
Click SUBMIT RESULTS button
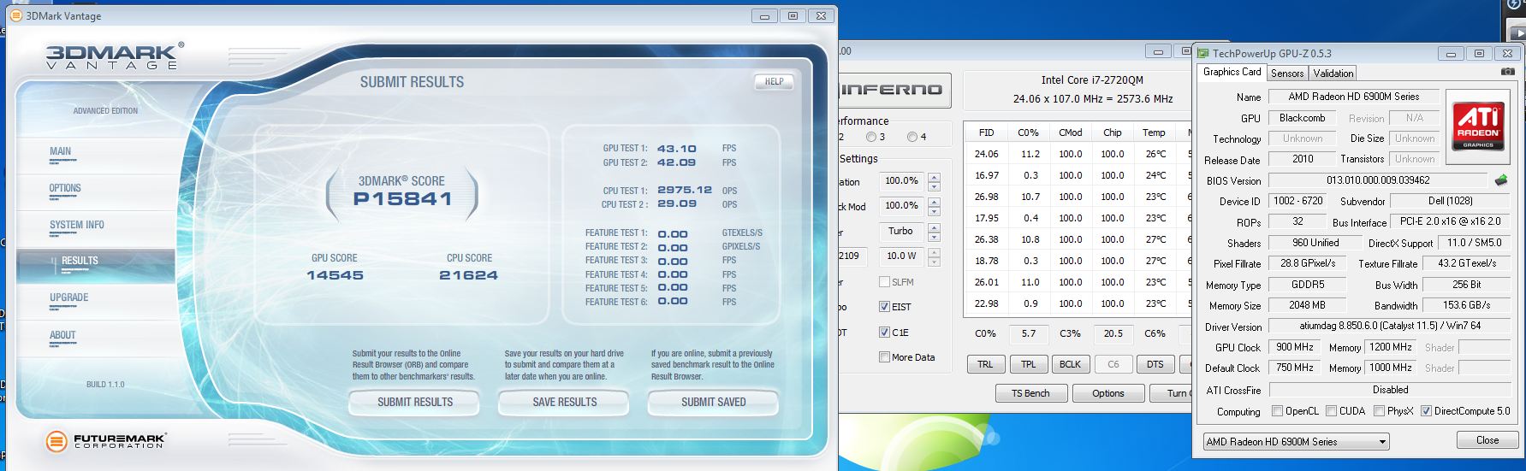point(415,402)
